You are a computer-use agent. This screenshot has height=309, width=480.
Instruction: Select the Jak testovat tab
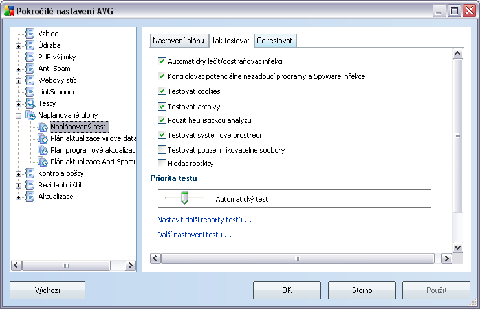230,41
